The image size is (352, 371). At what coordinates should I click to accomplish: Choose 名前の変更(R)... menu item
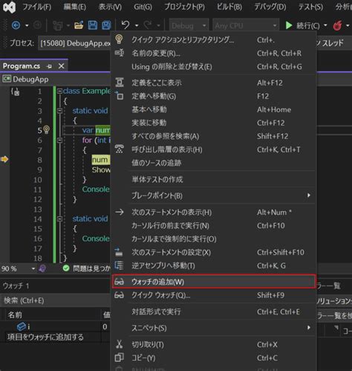[x=213, y=53]
